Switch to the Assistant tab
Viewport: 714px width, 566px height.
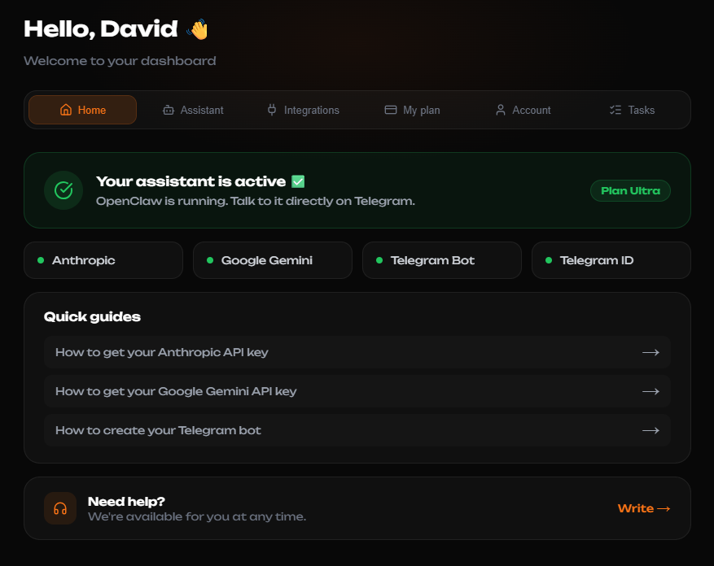193,110
